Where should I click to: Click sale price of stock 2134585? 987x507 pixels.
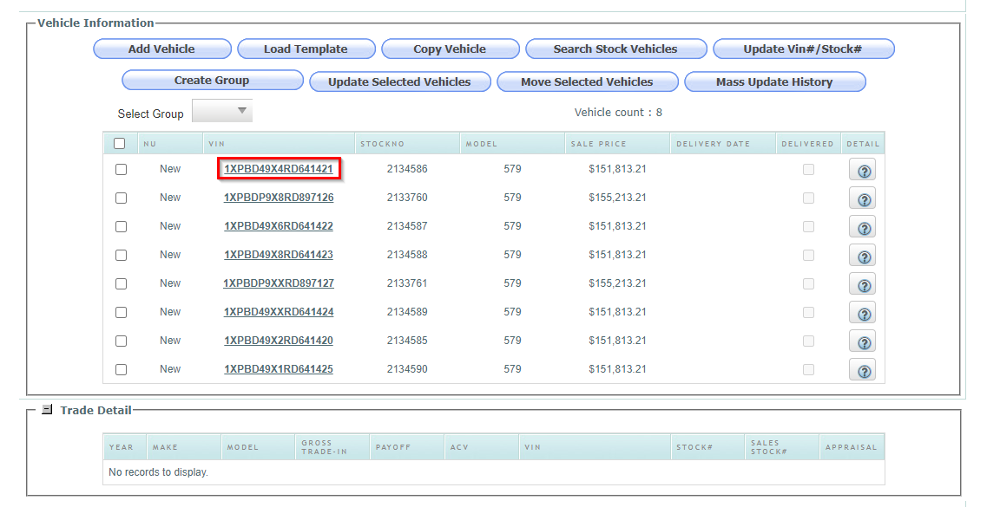[617, 341]
